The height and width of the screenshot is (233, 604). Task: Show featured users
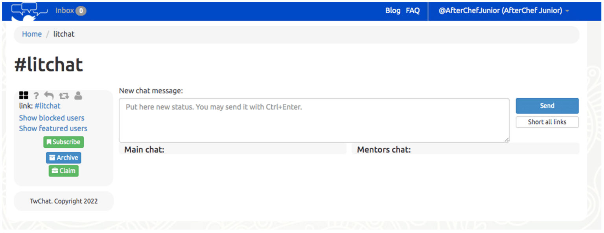tap(53, 128)
